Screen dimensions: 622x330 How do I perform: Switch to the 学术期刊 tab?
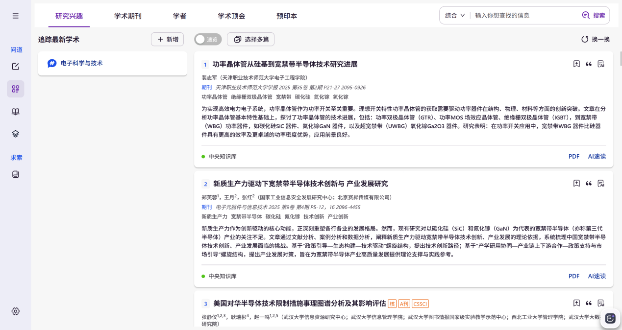click(128, 16)
